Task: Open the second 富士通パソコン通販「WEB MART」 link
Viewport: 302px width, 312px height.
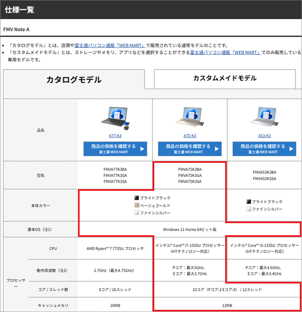Action: click(x=225, y=53)
